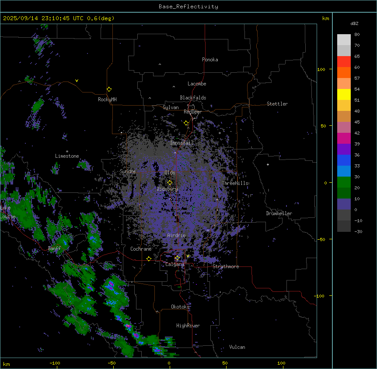Screen dimensions: 377x369
Task: Click the RedDeer city label
Action: click(192, 112)
